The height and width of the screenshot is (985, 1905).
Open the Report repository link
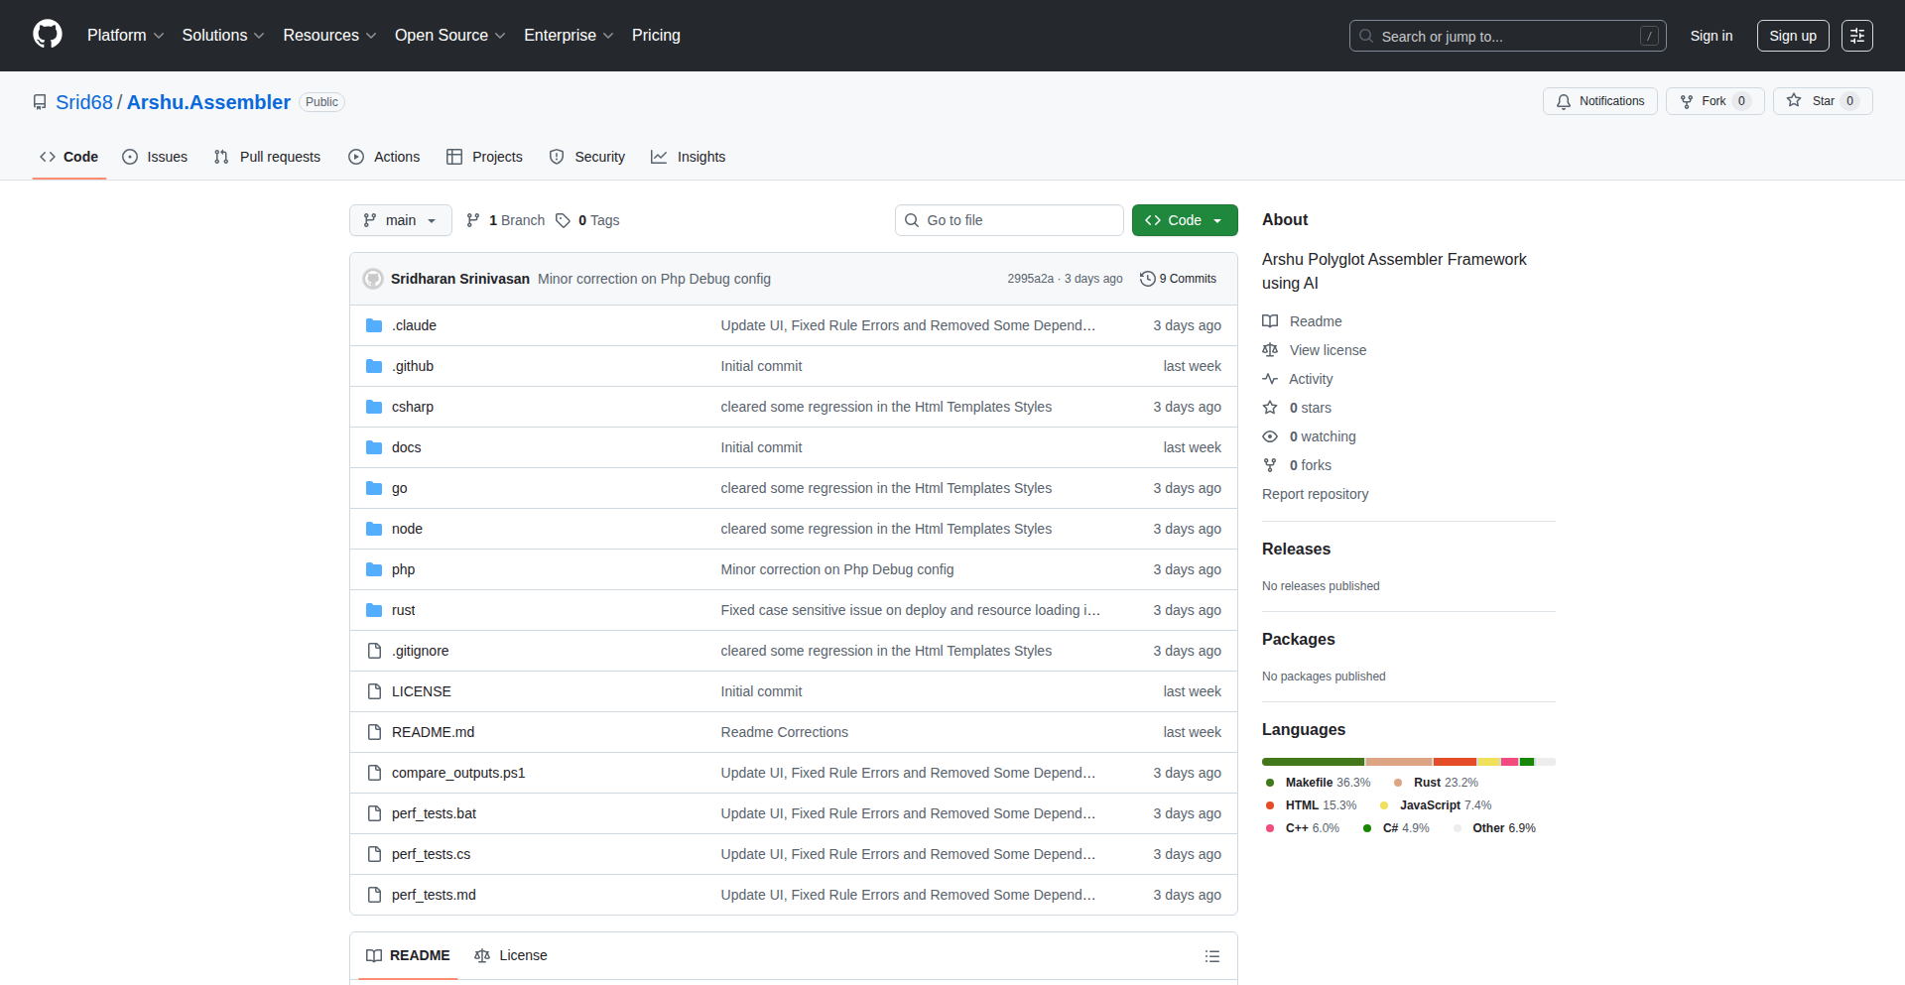pos(1315,494)
